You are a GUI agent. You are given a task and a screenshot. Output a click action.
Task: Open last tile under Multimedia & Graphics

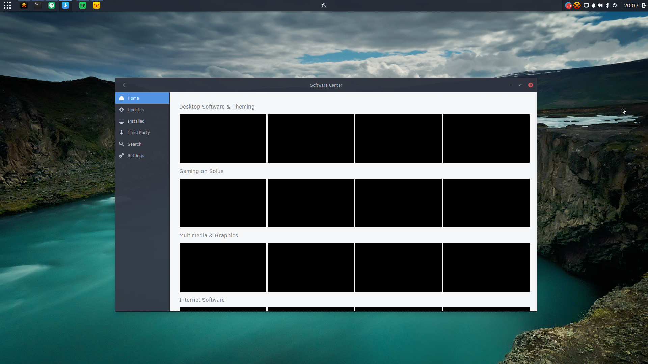click(x=486, y=267)
